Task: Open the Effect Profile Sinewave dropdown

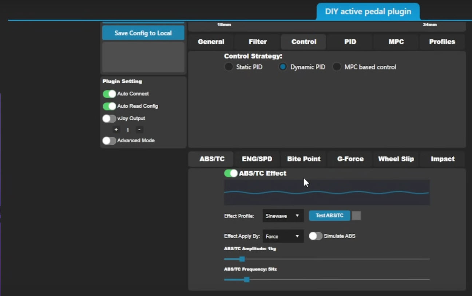Action: point(283,216)
